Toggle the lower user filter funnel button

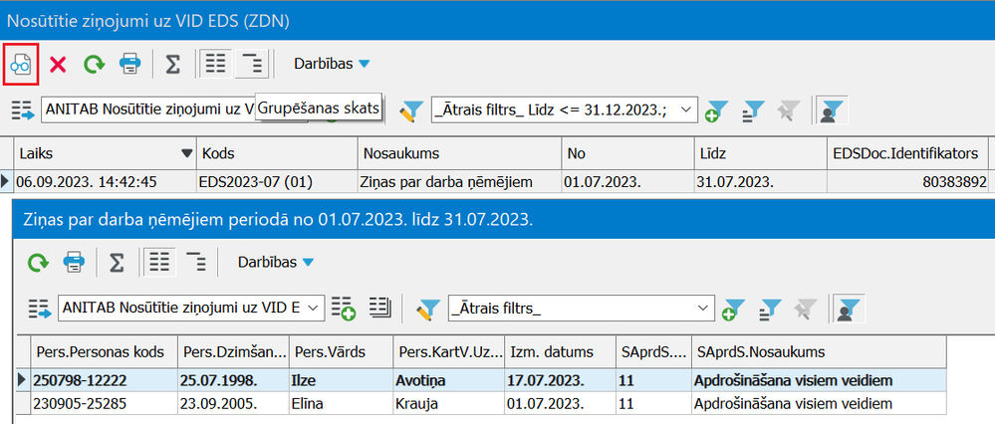point(850,310)
